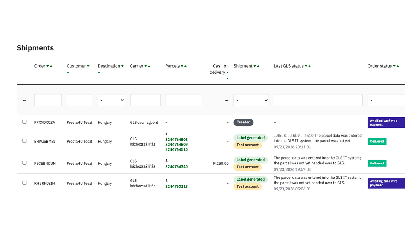Open parcel number 3244764508

coord(177,140)
